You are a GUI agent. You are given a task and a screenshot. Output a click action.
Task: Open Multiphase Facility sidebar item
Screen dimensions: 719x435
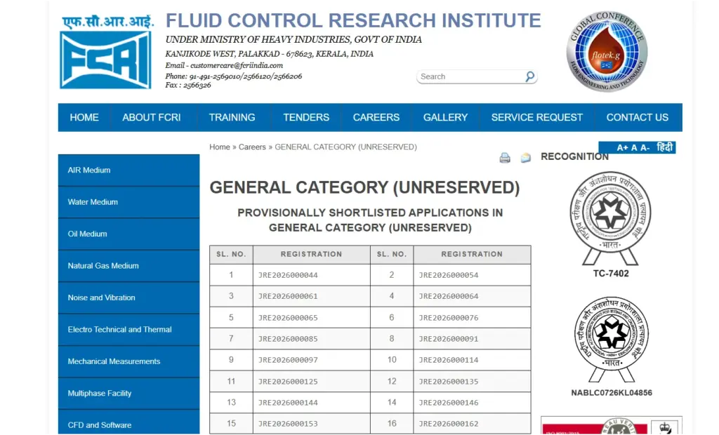point(129,394)
